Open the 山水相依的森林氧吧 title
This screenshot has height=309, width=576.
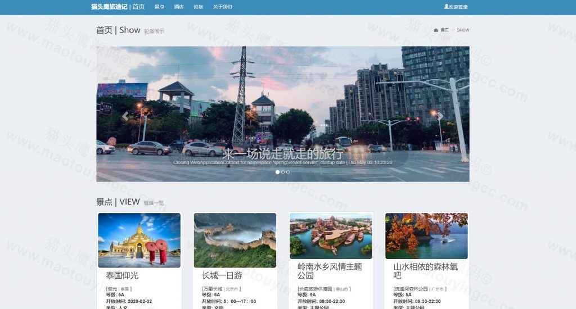click(x=426, y=271)
